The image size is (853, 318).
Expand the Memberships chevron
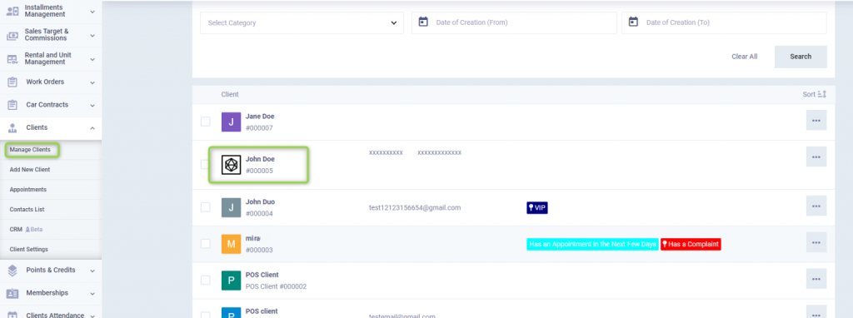[92, 294]
